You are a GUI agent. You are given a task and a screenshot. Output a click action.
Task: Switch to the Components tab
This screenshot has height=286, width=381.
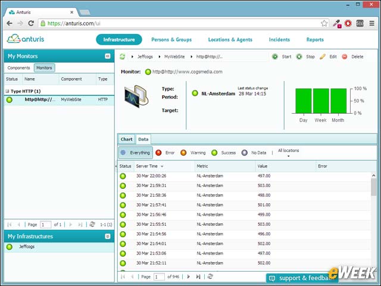(18, 68)
